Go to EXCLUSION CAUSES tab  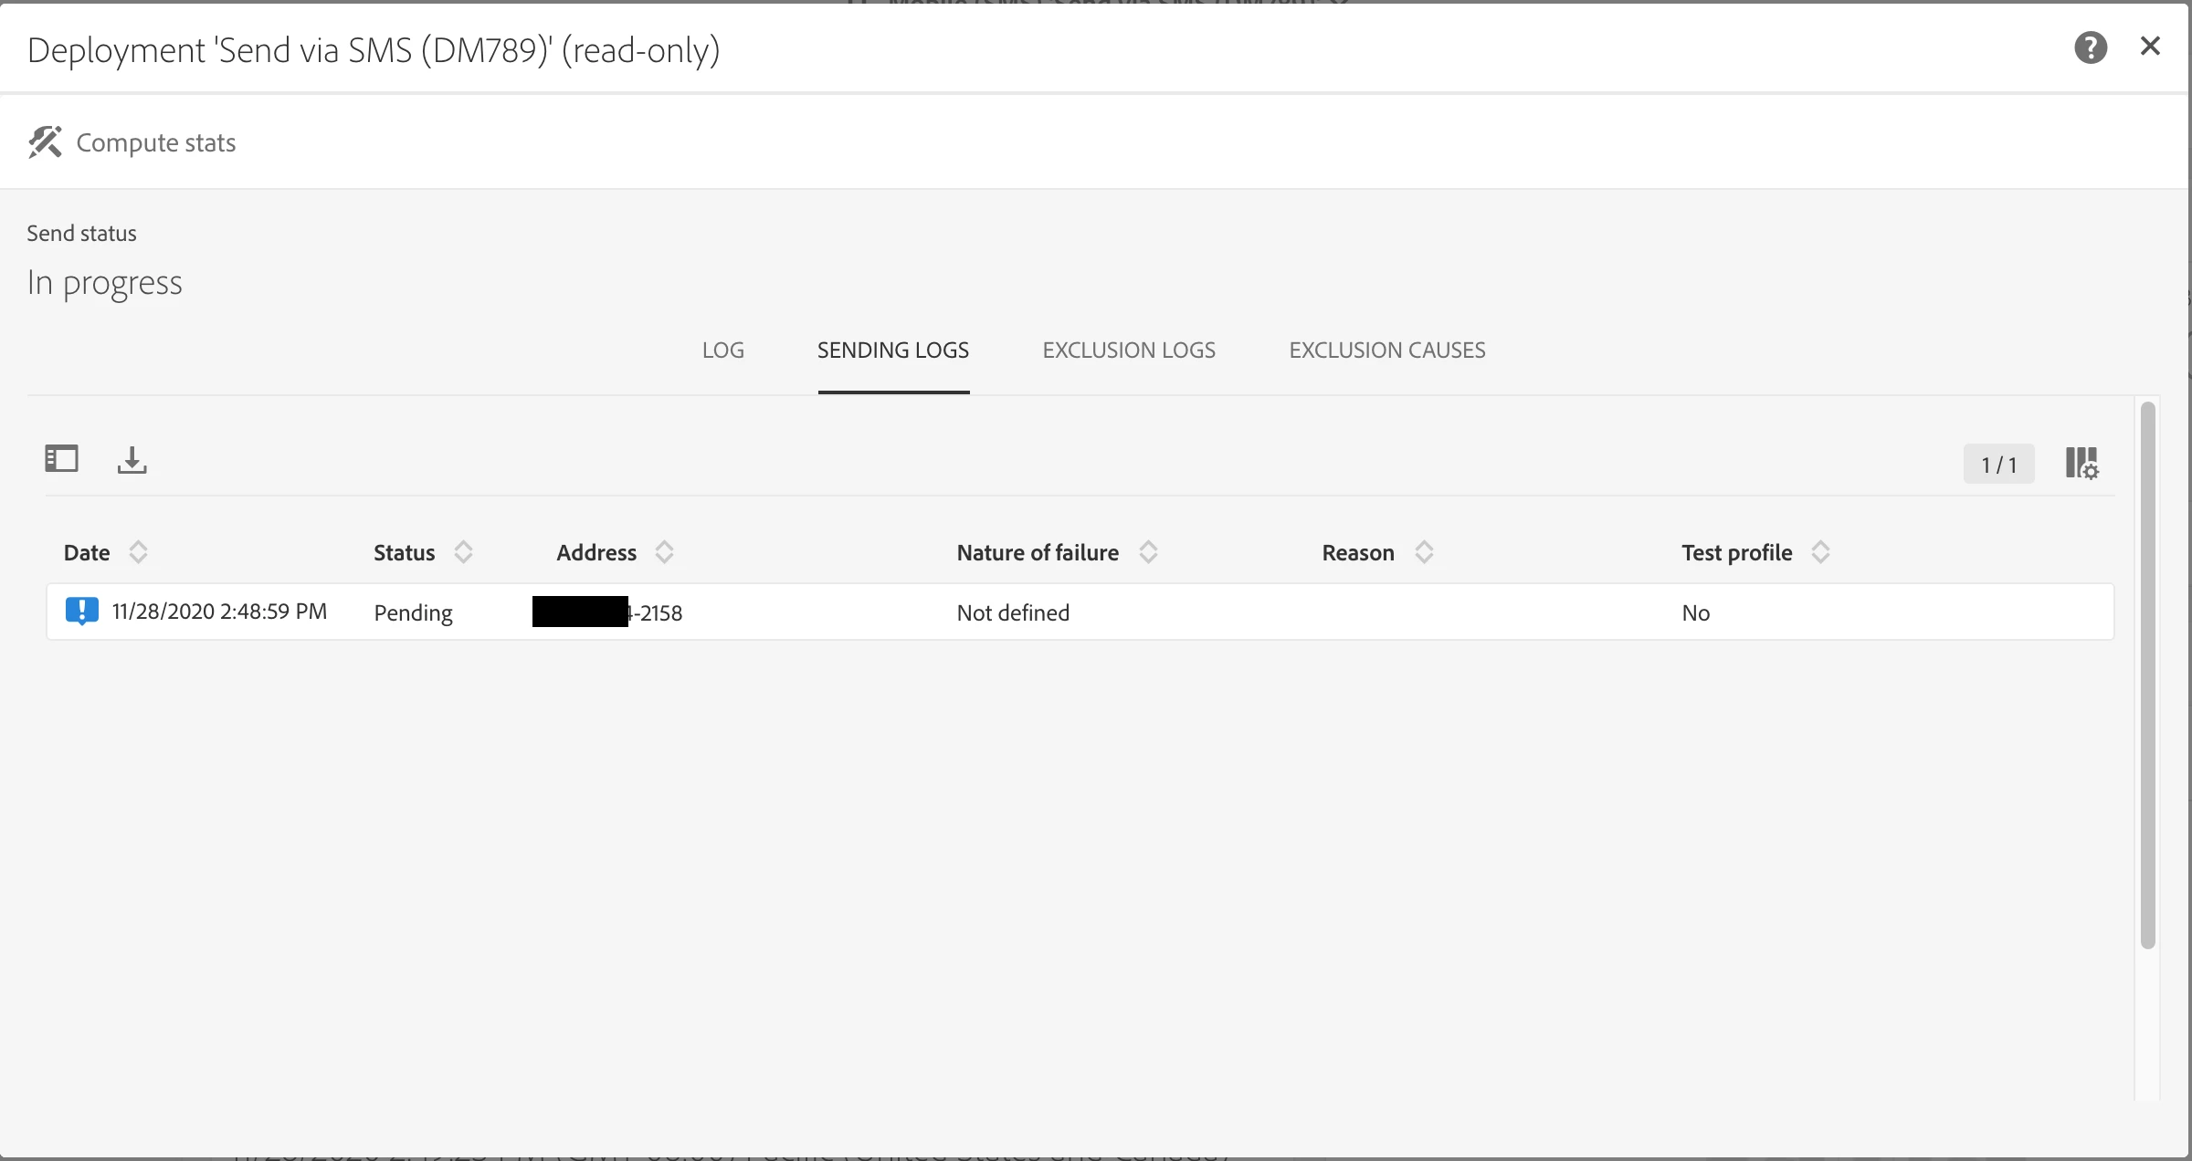pyautogui.click(x=1386, y=350)
